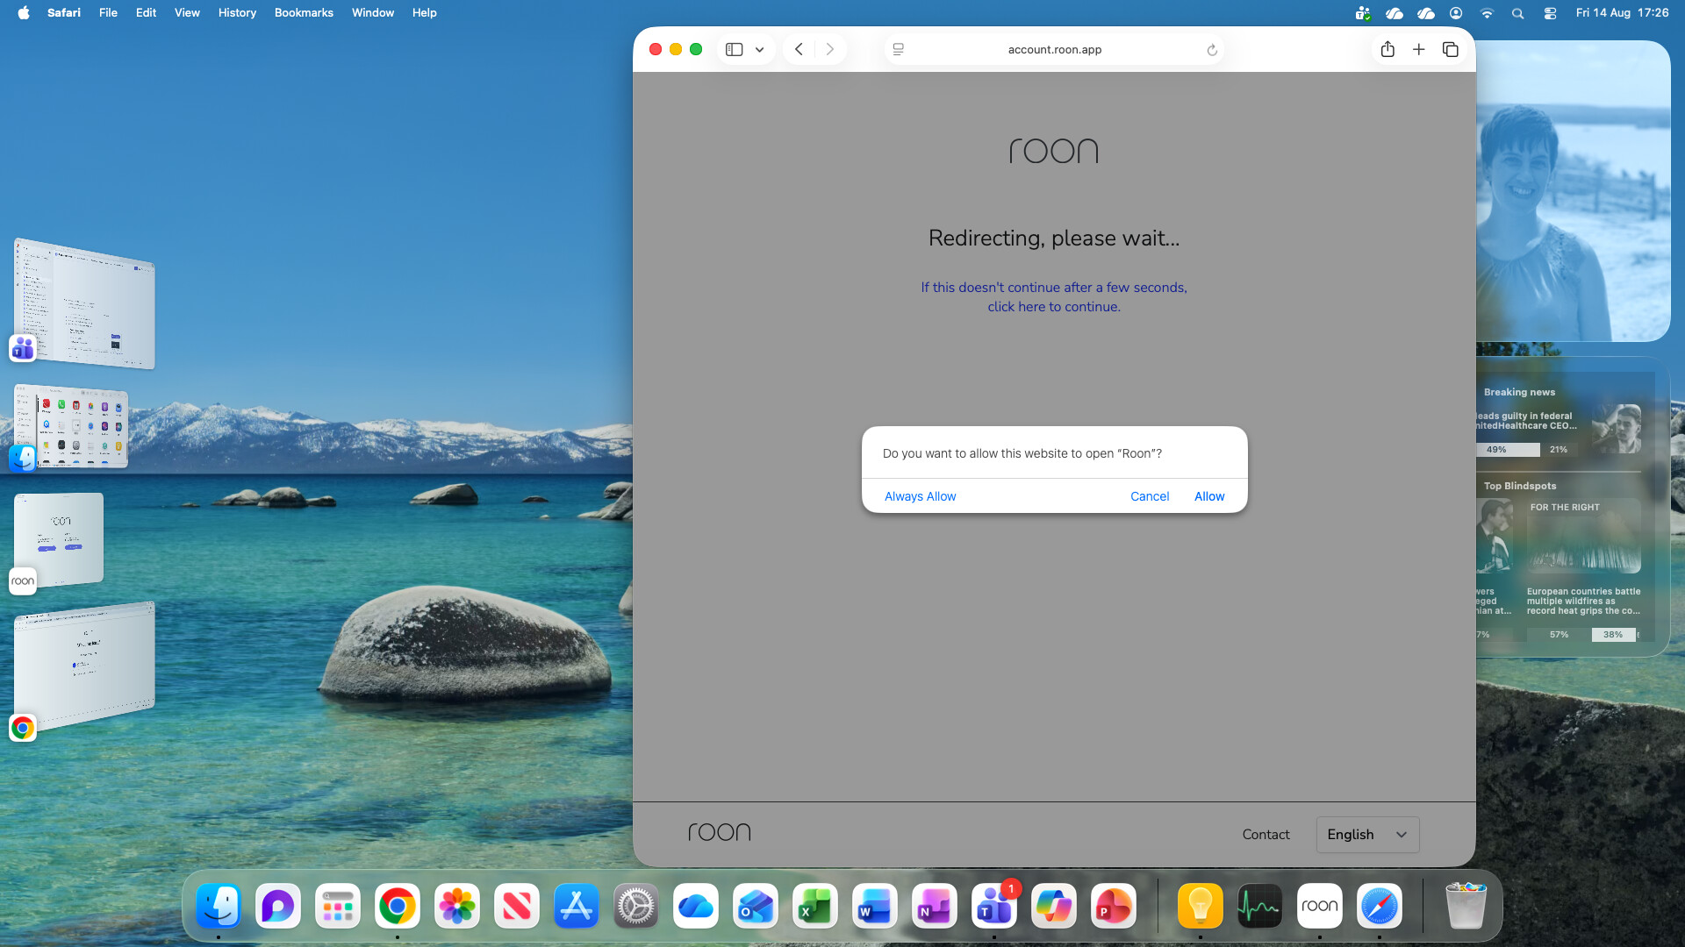Open Microsoft Teams from the Dock
Screen dimensions: 1685x947
(994, 906)
